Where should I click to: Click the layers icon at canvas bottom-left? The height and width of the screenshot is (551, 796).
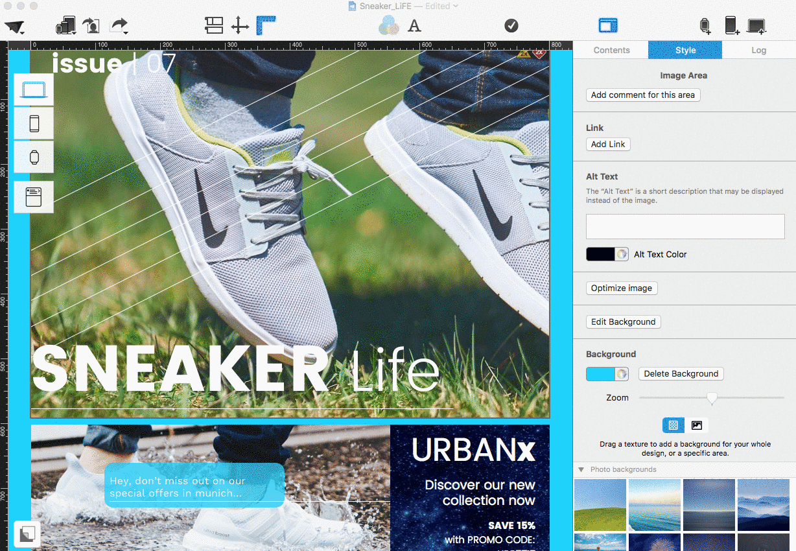tap(27, 534)
